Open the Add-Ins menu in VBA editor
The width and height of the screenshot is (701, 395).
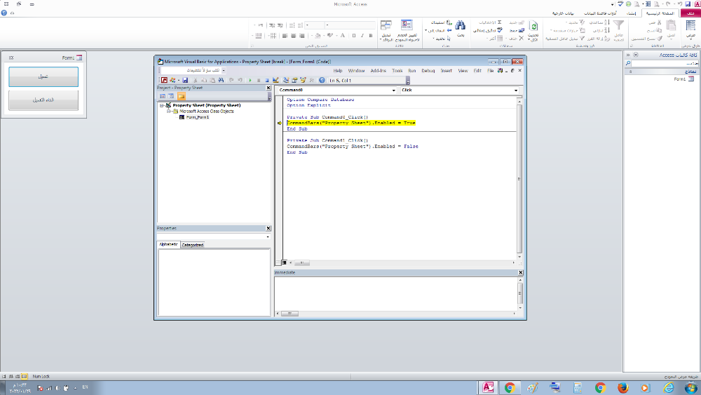point(379,71)
